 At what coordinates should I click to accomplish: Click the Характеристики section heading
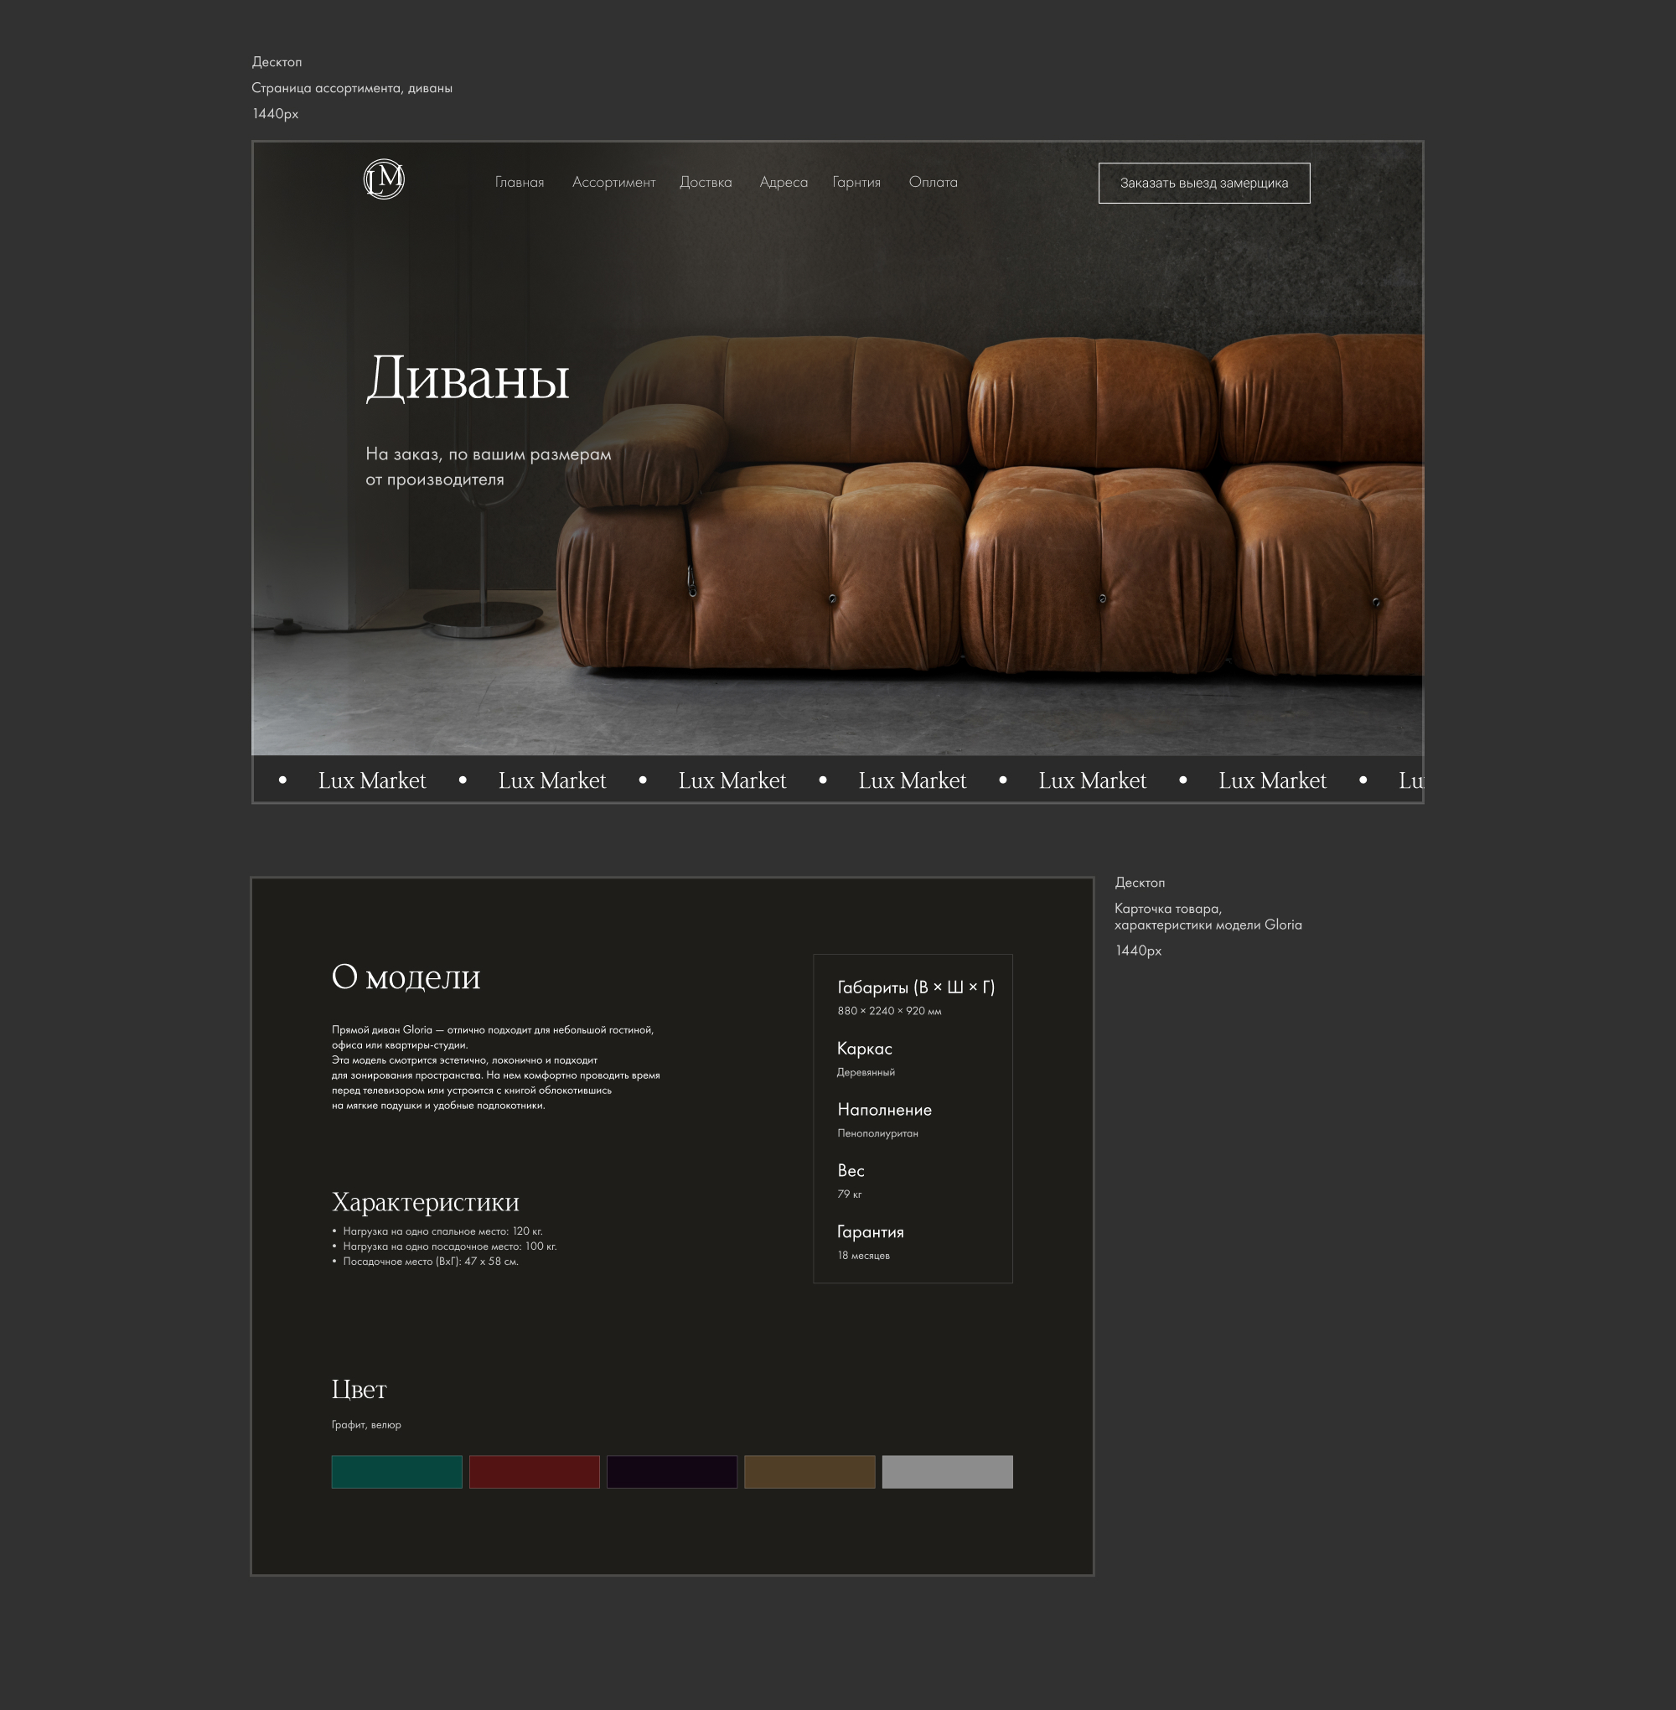(425, 1202)
